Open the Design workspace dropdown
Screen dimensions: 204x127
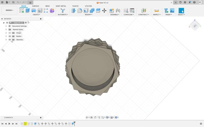(x=9, y=10)
